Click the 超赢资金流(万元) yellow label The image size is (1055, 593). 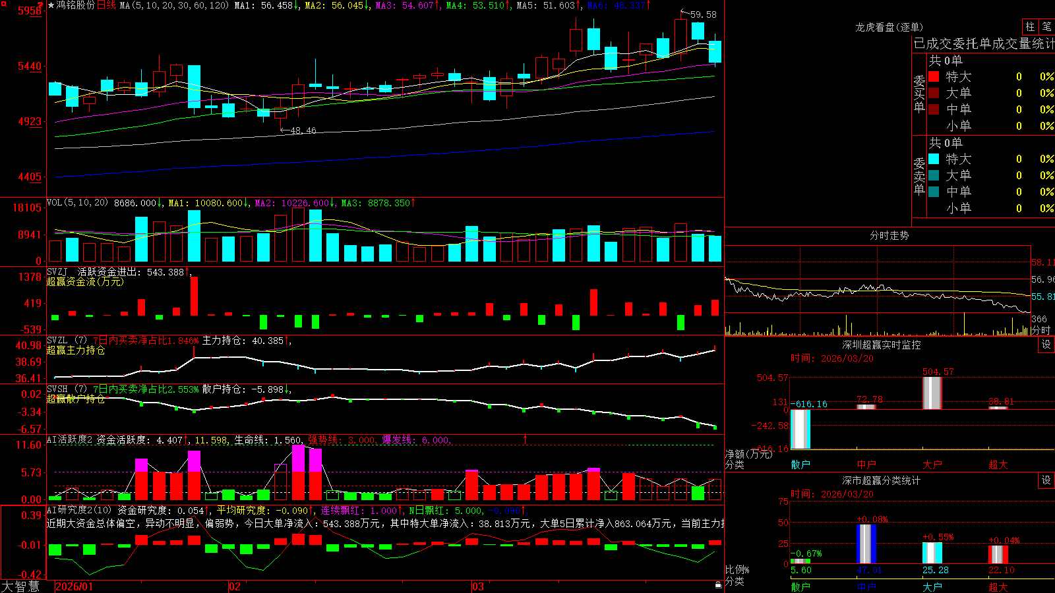point(85,281)
